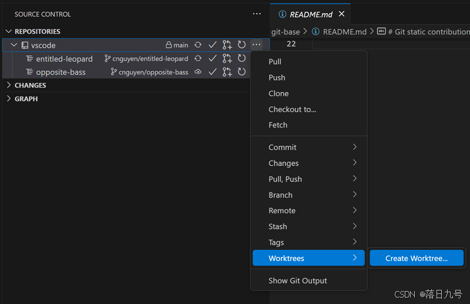Open the Branch submenu
This screenshot has width=470, height=304.
pos(309,195)
